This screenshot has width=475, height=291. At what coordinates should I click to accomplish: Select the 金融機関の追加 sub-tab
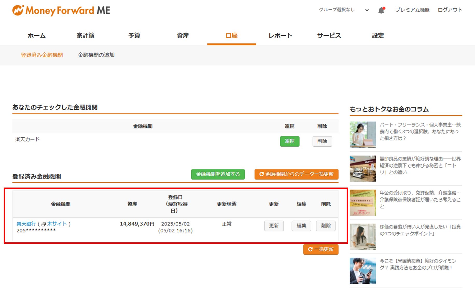pyautogui.click(x=96, y=55)
